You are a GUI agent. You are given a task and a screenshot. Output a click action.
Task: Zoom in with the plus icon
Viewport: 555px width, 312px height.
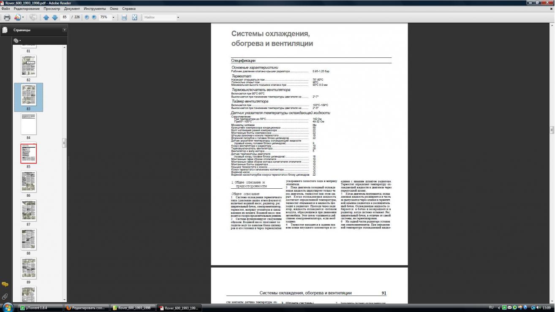[x=94, y=17]
